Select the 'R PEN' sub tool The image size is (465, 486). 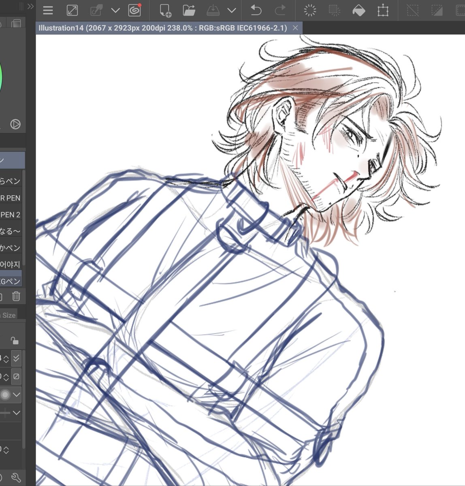(11, 198)
